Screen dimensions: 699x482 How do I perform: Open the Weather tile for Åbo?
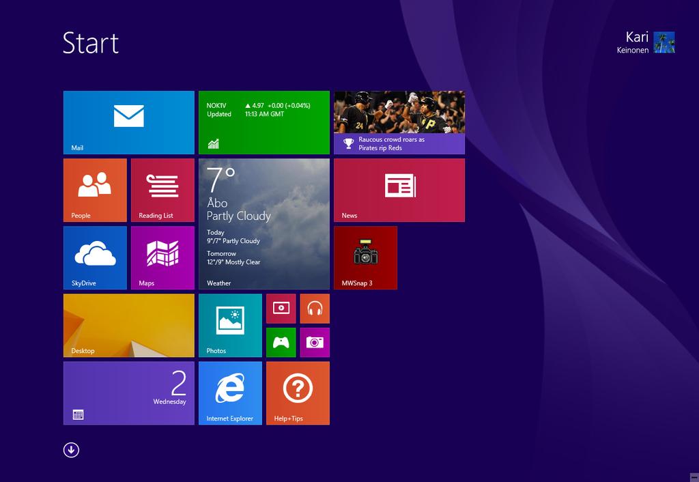[x=264, y=224]
